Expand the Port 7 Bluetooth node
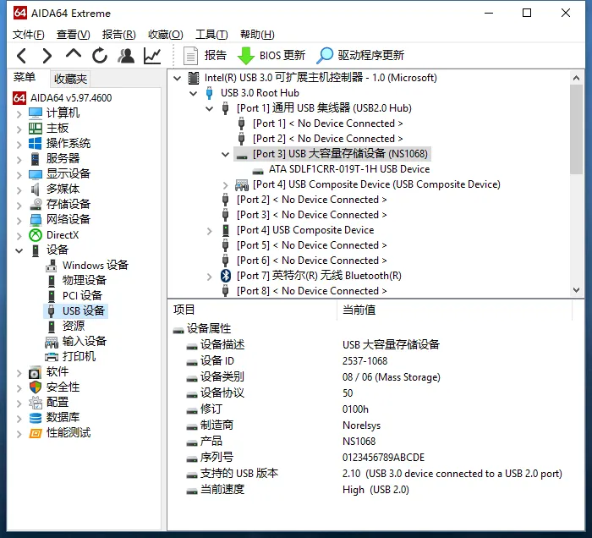The height and width of the screenshot is (538, 592). pos(209,277)
